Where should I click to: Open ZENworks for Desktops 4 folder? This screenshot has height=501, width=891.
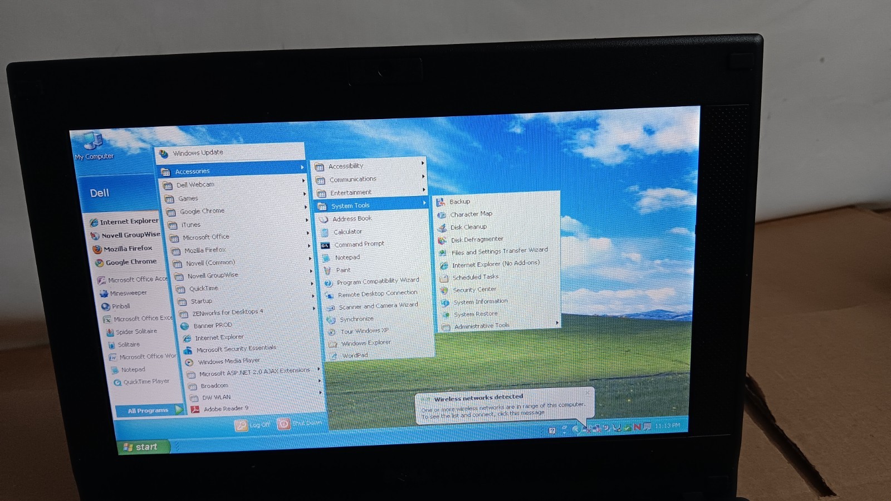point(247,313)
